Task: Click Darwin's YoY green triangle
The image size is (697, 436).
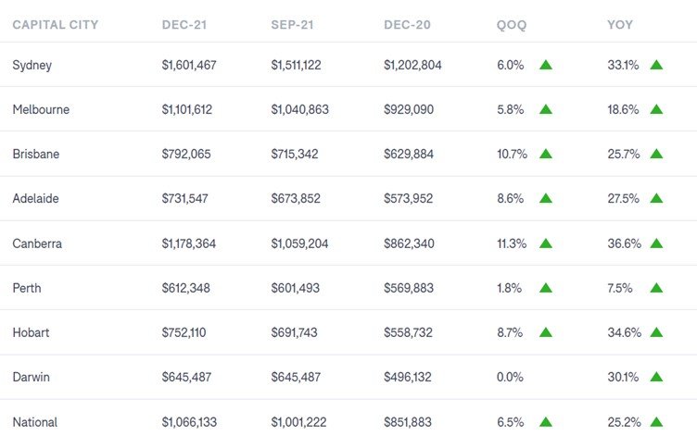Action: [x=656, y=377]
